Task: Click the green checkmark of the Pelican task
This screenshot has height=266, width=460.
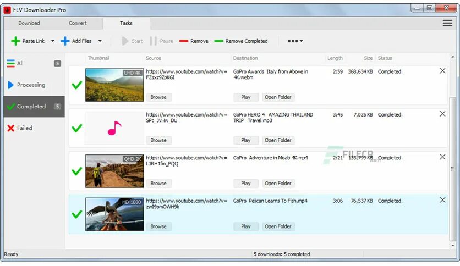Action: [77, 214]
